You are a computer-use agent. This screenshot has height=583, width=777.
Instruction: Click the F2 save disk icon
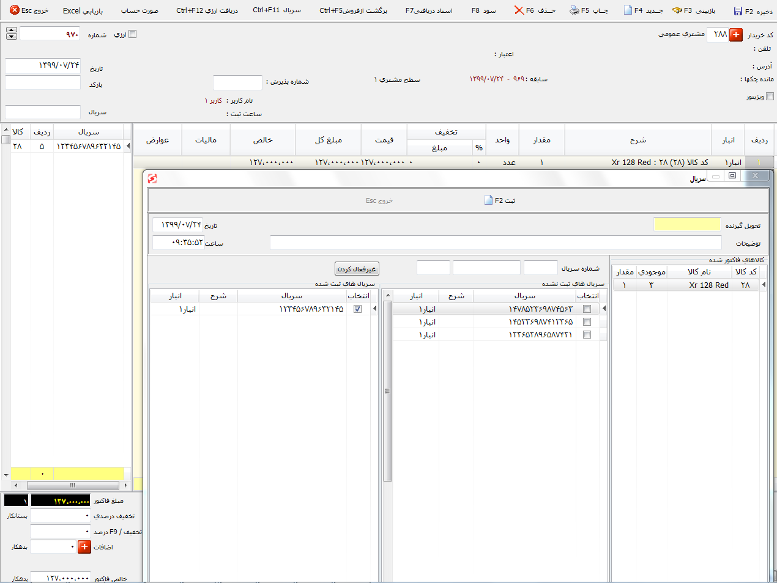(738, 11)
